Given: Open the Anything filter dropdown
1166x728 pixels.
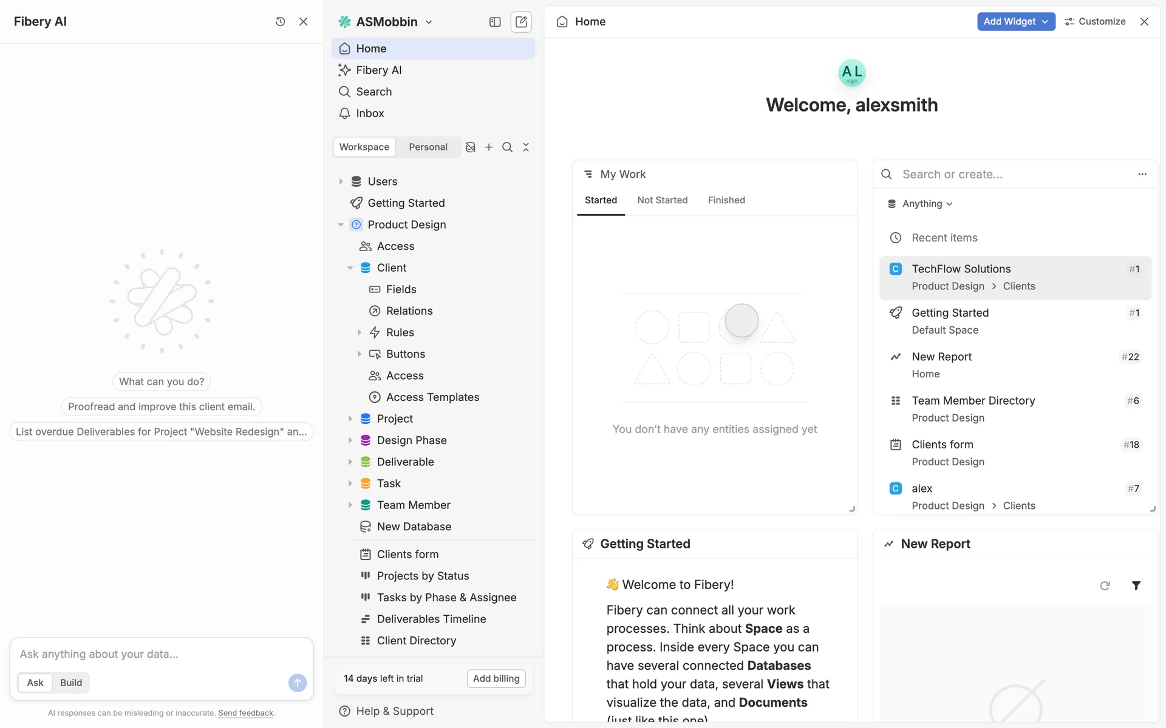Looking at the screenshot, I should tap(921, 204).
